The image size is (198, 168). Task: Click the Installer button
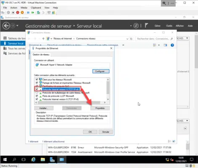point(44,108)
